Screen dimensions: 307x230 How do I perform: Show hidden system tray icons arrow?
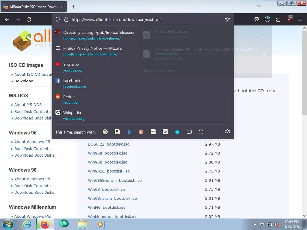pos(255,224)
